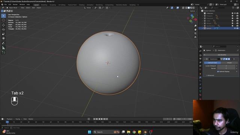
Task: Toggle render camera of Sphere object
Action: click(237, 28)
